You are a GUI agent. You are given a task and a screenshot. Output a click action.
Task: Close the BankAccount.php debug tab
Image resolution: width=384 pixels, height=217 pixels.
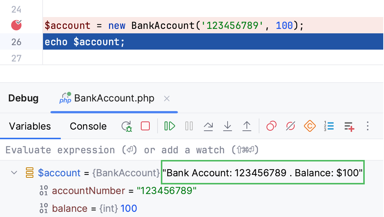click(166, 98)
